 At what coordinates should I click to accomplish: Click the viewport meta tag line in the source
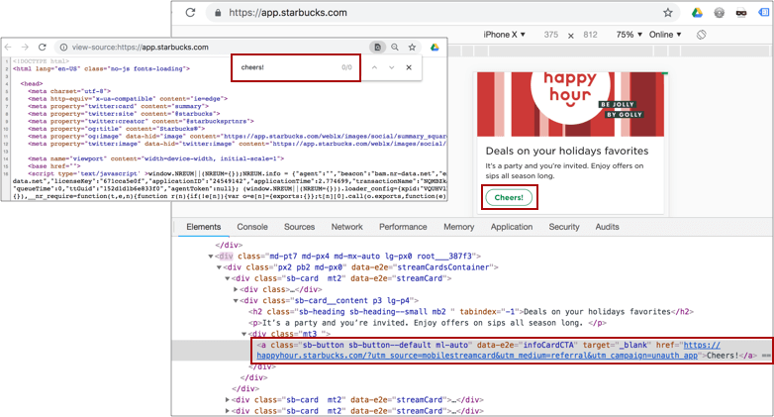[156, 159]
